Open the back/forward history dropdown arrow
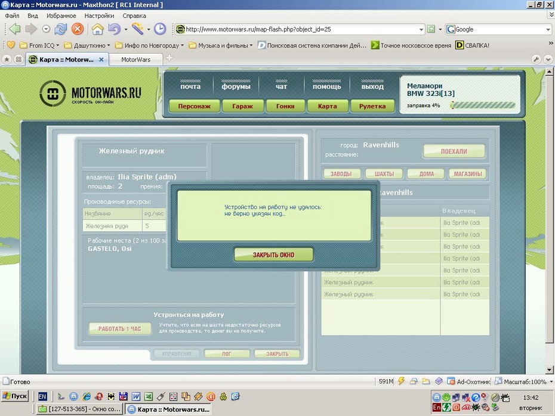Screen dimensions: 555x416 click(x=46, y=29)
